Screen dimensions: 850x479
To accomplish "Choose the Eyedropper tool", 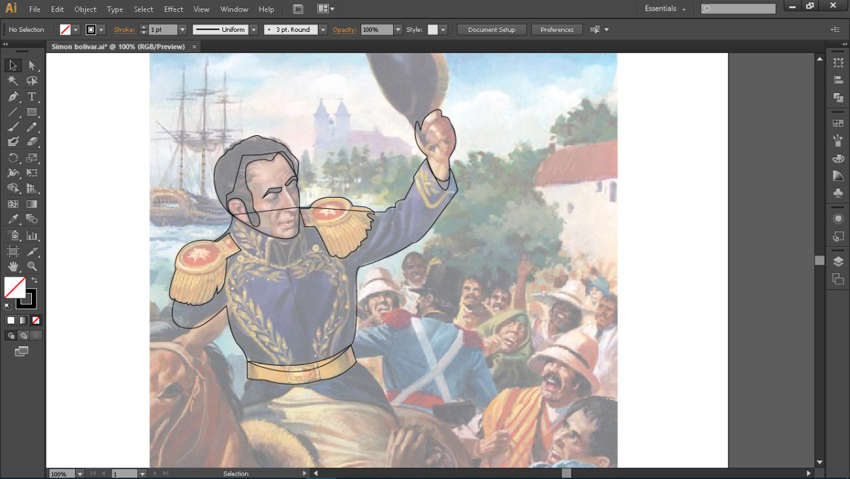I will point(13,219).
